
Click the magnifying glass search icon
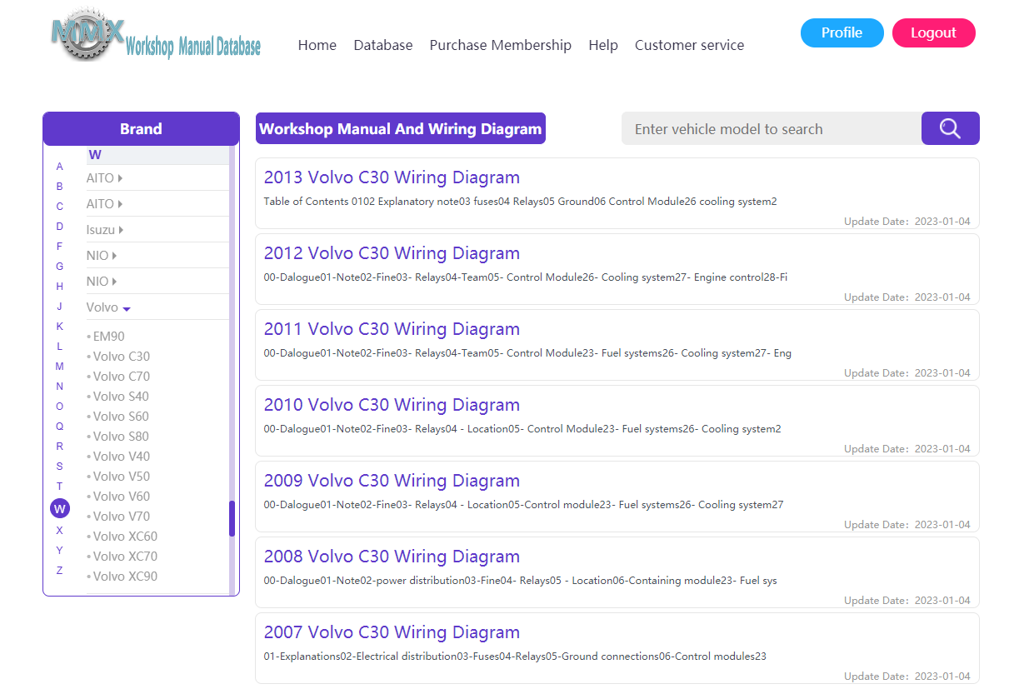pos(950,128)
